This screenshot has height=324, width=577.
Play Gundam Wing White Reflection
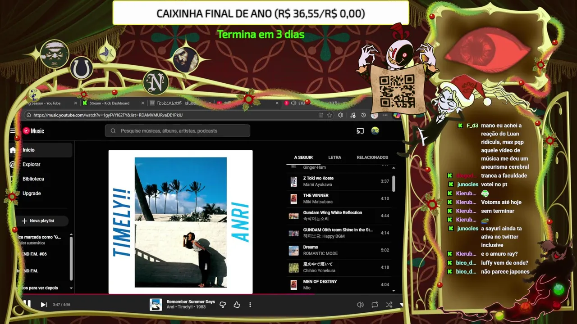coord(339,216)
